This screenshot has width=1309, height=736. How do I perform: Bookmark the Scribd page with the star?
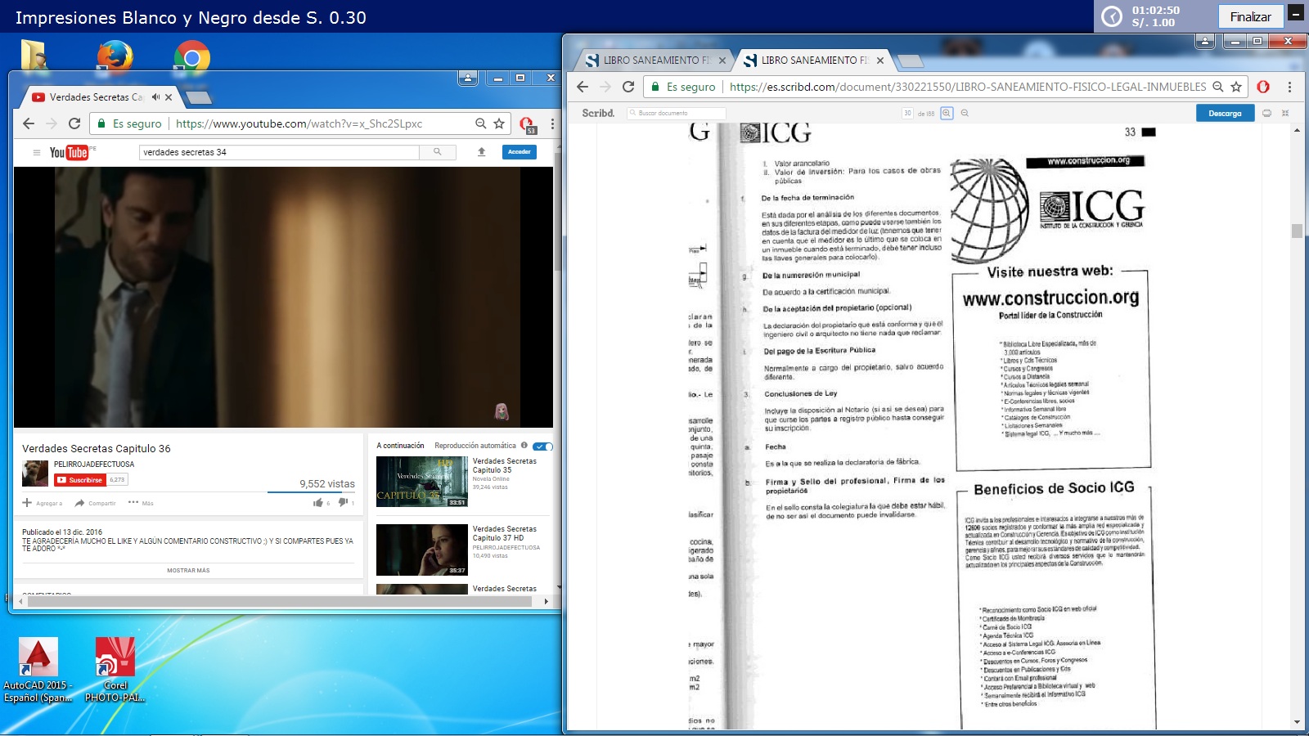tap(1236, 87)
